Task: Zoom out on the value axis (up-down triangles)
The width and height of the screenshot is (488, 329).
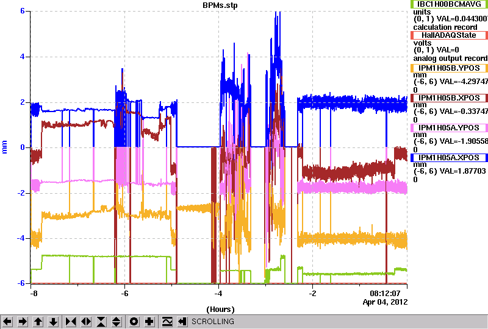Action: pyautogui.click(x=117, y=322)
